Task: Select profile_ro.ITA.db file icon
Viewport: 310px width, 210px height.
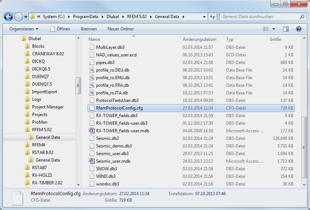Action: 92,93
